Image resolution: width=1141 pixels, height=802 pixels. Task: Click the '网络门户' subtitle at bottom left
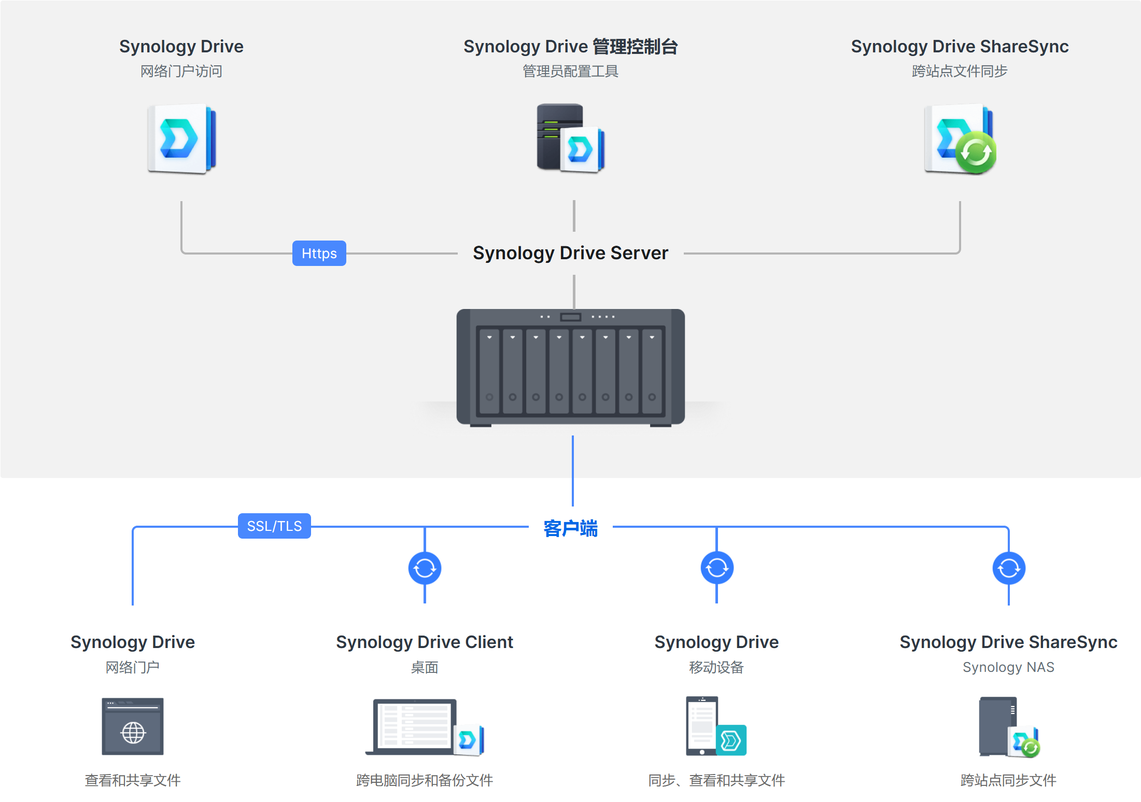(133, 667)
